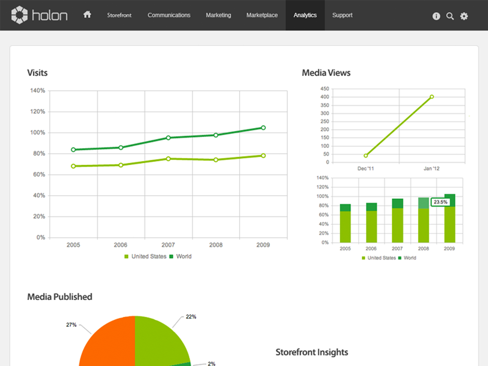The image size is (488, 366).
Task: Click the Jan '12 axis label
Action: click(x=432, y=169)
